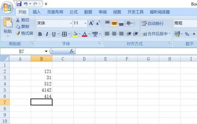Open the 公式 tab
The height and width of the screenshot is (124, 197).
(x=74, y=12)
